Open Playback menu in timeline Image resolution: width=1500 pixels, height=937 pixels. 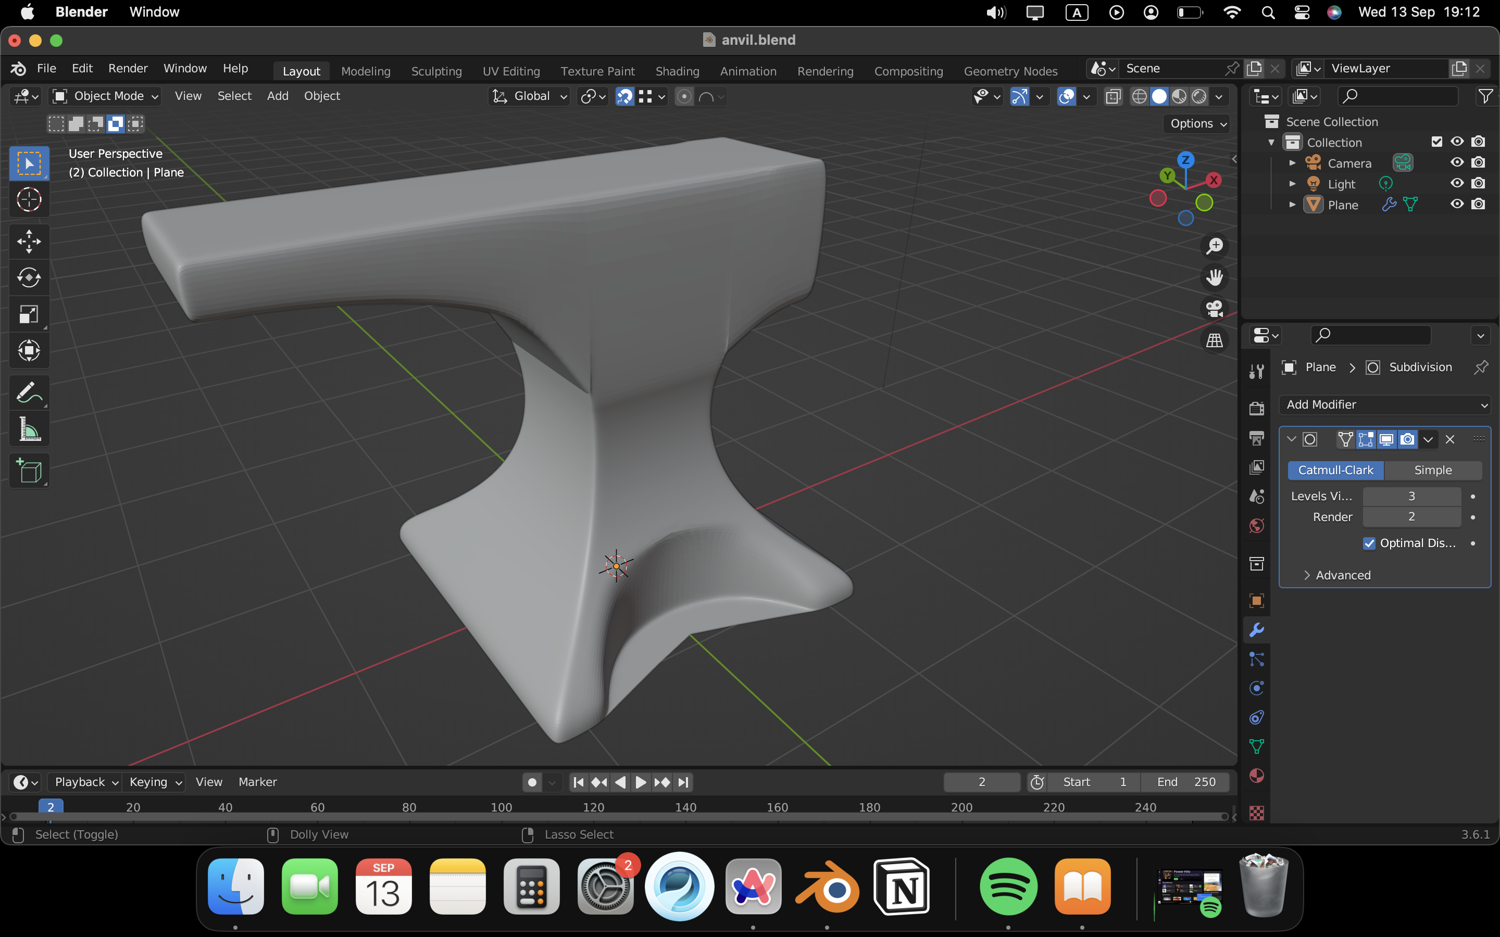[85, 782]
